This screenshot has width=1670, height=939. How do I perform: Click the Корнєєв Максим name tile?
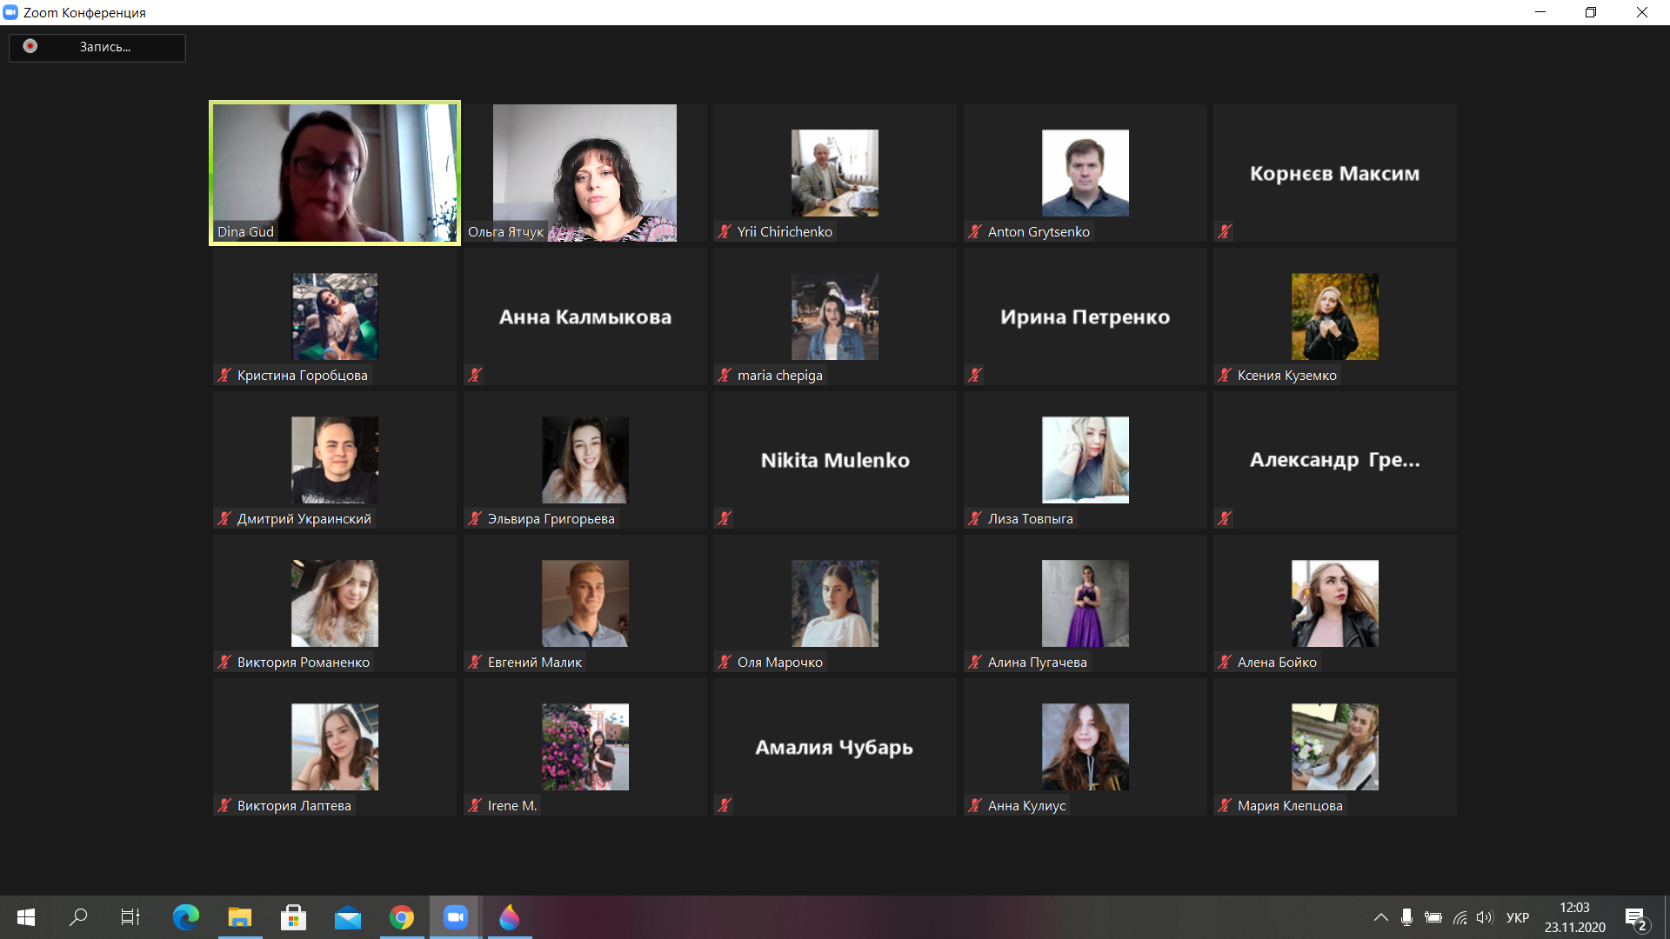pyautogui.click(x=1334, y=173)
